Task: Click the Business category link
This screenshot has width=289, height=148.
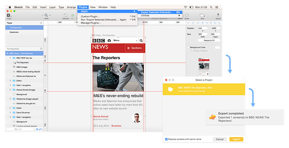Action: (x=116, y=126)
